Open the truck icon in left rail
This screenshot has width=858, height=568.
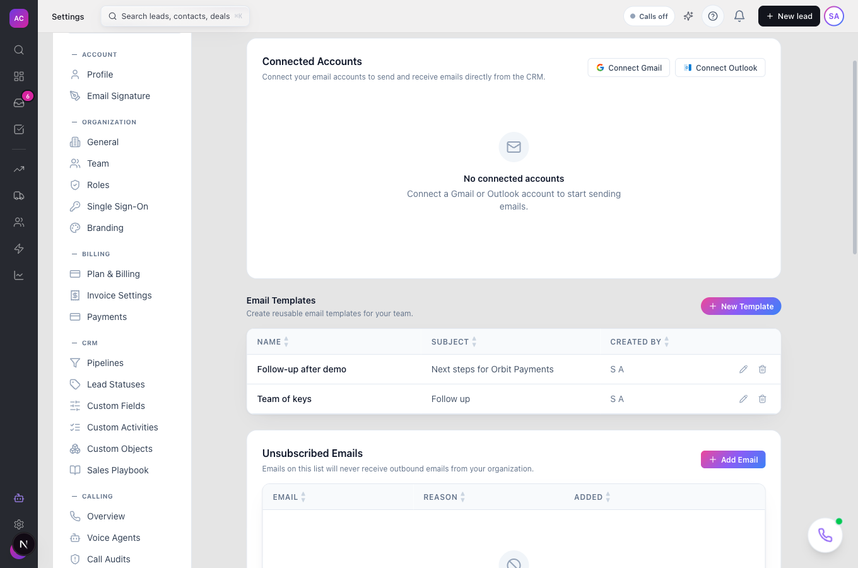[x=19, y=196]
